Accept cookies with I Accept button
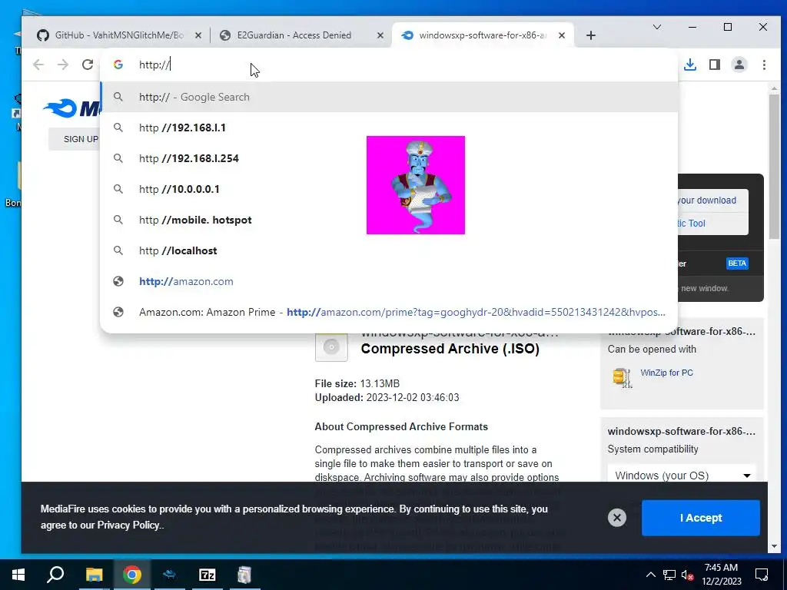The width and height of the screenshot is (787, 590). point(701,518)
